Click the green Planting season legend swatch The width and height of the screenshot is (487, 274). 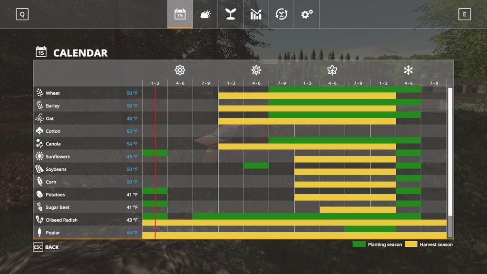pos(359,244)
